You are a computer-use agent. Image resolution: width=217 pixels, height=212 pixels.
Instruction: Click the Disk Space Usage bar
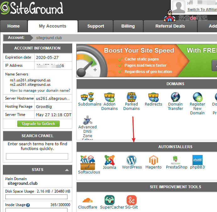(36, 197)
